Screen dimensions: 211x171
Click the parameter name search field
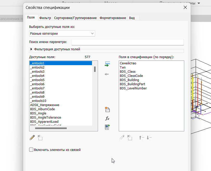pos(127,42)
